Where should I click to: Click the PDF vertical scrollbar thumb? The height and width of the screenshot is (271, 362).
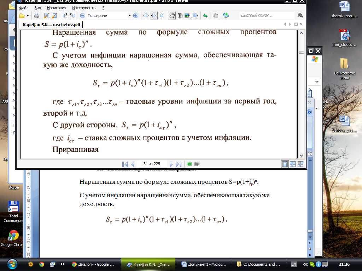(301, 53)
